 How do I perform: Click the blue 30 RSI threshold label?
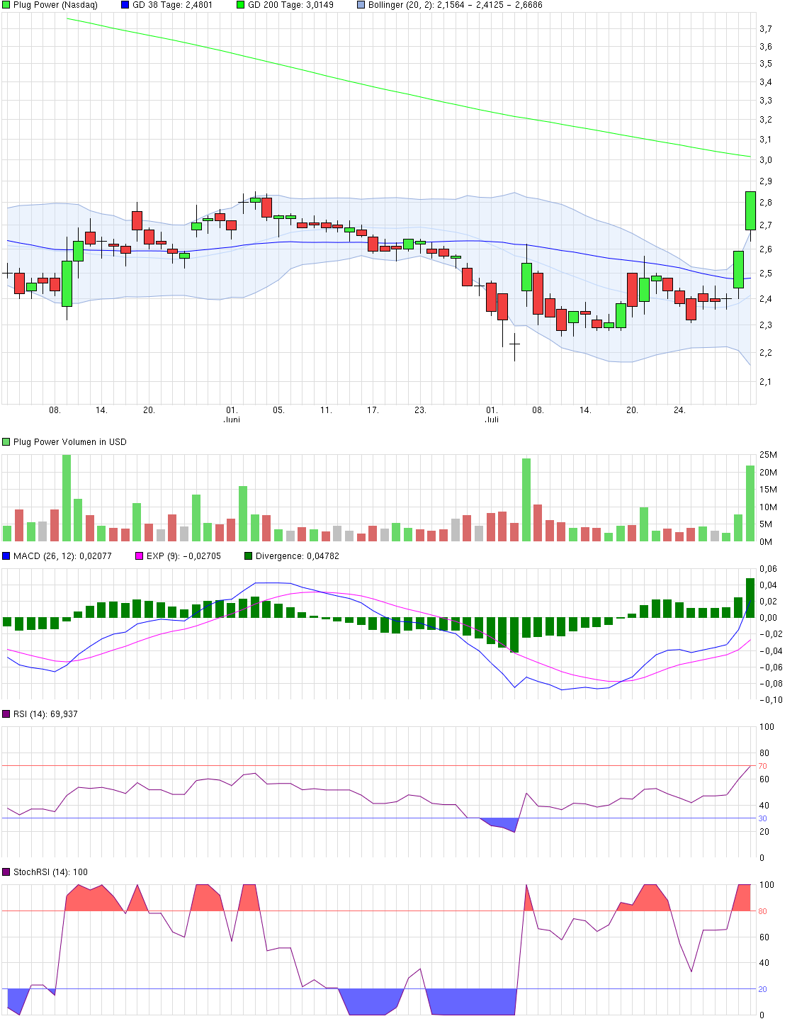(762, 818)
